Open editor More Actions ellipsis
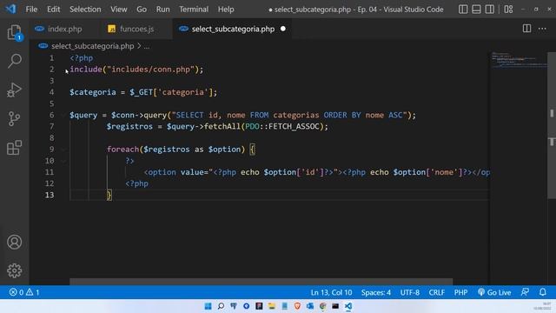This screenshot has height=313, width=556. coord(542,29)
